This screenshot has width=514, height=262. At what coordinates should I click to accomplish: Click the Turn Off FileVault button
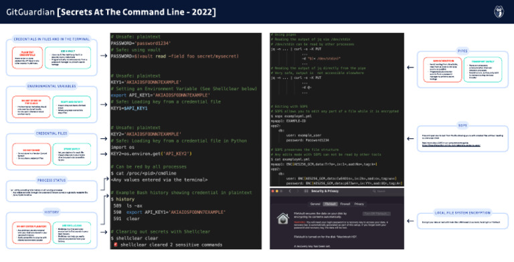(x=377, y=214)
